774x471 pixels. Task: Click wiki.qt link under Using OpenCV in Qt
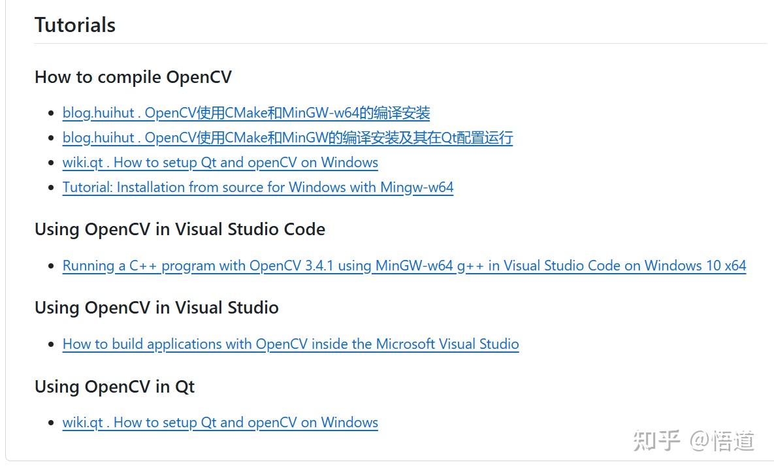(220, 423)
